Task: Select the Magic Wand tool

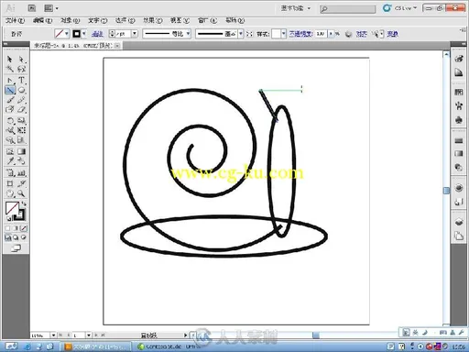Action: click(10, 69)
